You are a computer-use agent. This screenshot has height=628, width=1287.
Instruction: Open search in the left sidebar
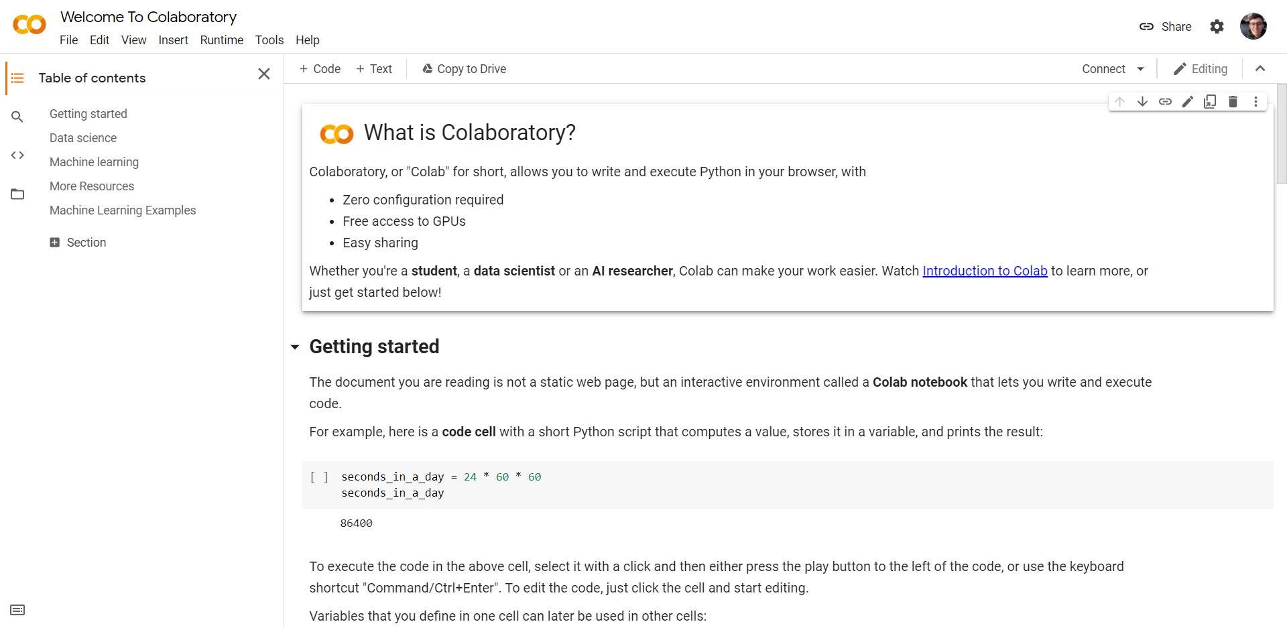(x=17, y=117)
